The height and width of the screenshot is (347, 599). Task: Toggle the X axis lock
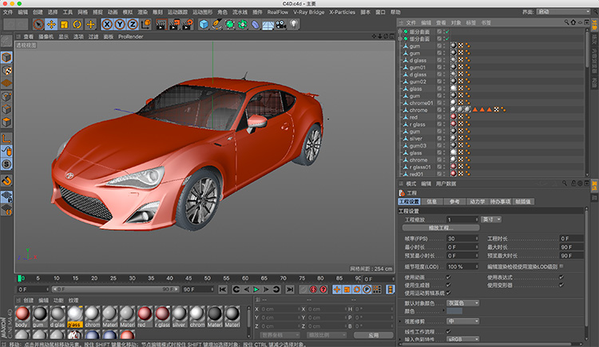107,25
